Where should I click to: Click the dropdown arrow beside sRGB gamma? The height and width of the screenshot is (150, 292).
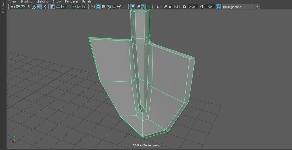(x=257, y=7)
